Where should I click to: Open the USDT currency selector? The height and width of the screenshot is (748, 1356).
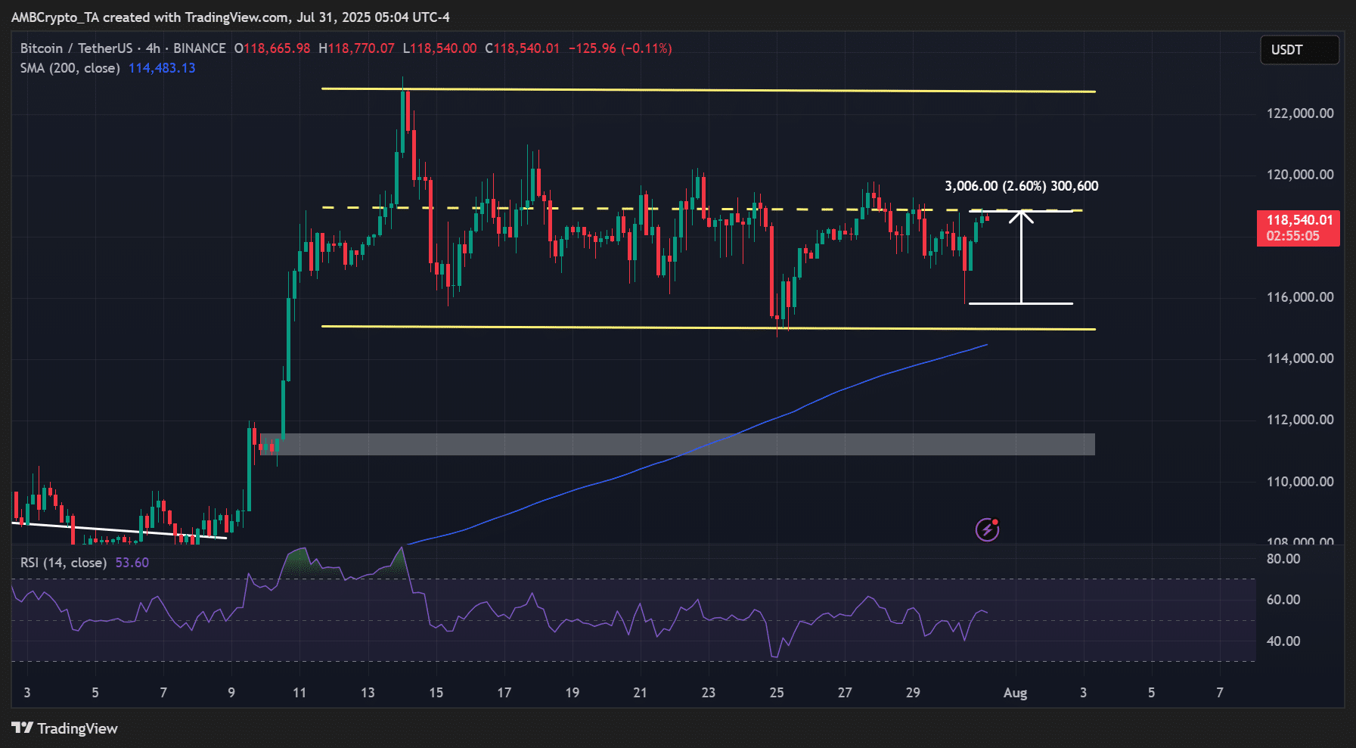1299,50
